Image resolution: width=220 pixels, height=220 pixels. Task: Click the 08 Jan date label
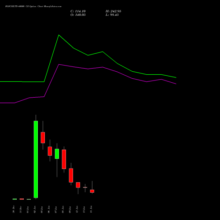click(63, 209)
